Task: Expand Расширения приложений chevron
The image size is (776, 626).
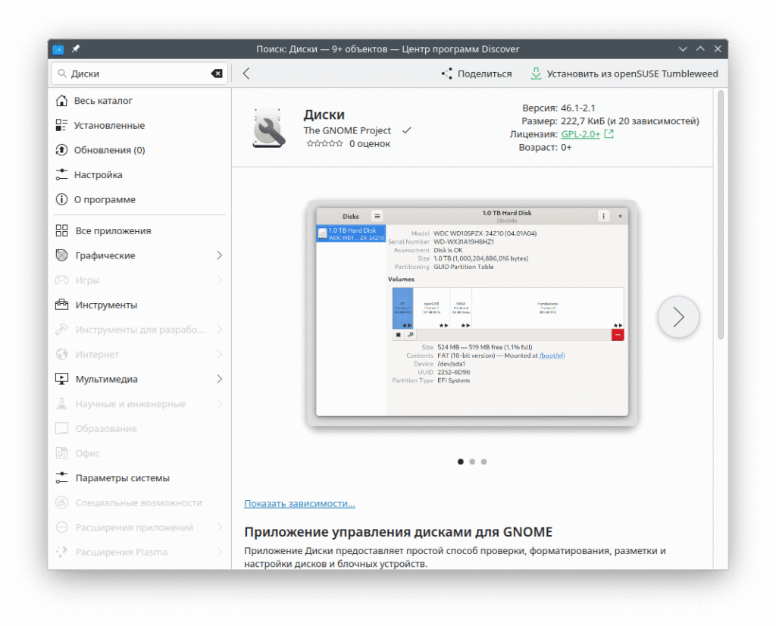Action: click(220, 527)
